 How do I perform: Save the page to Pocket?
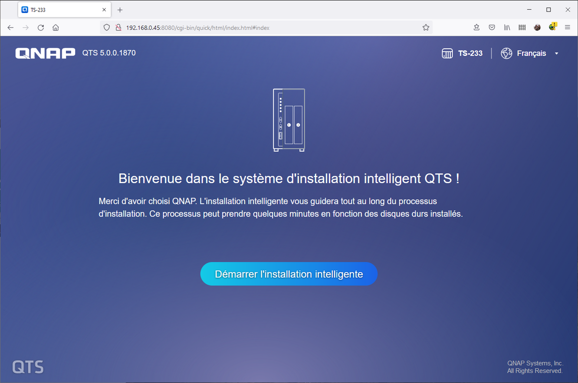click(x=492, y=27)
